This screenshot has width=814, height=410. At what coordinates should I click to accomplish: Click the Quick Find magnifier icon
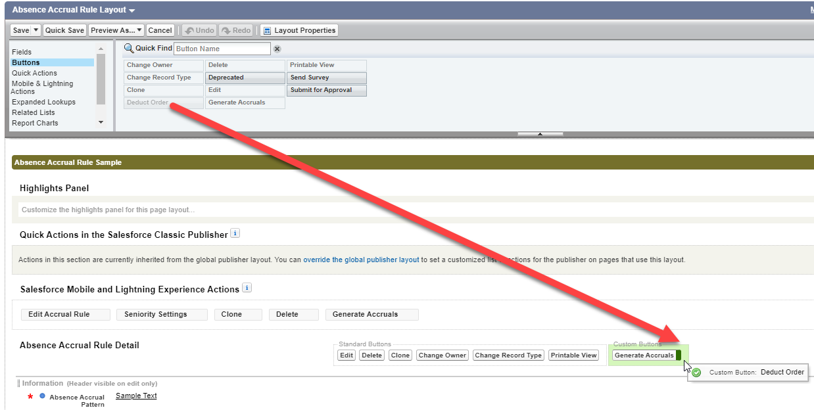pos(129,48)
